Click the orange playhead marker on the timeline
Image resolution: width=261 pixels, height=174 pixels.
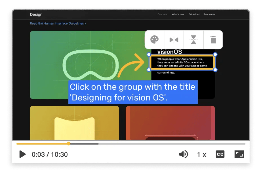pos(68,144)
